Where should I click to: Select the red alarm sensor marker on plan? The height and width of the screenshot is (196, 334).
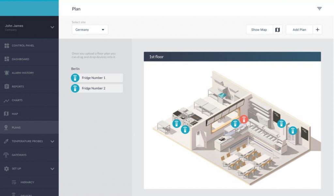244,119
